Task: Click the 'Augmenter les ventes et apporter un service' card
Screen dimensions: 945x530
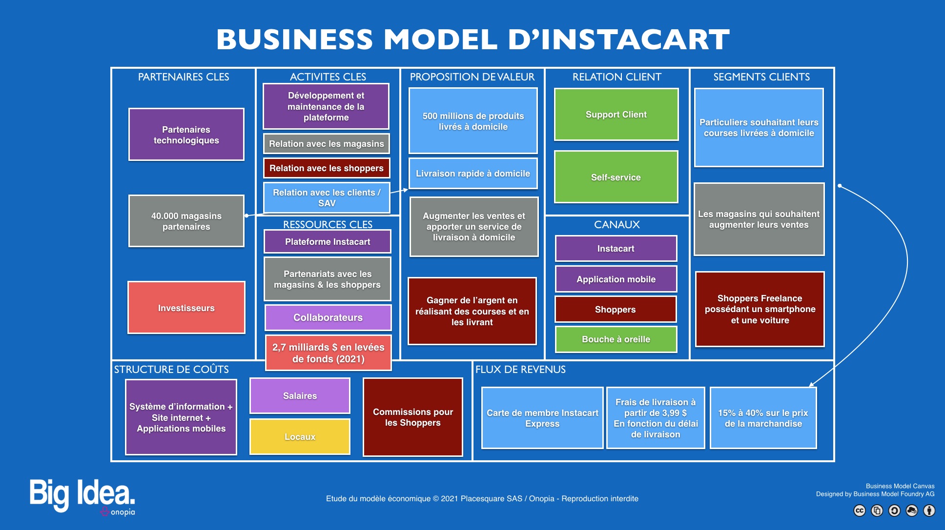Action: (x=474, y=227)
